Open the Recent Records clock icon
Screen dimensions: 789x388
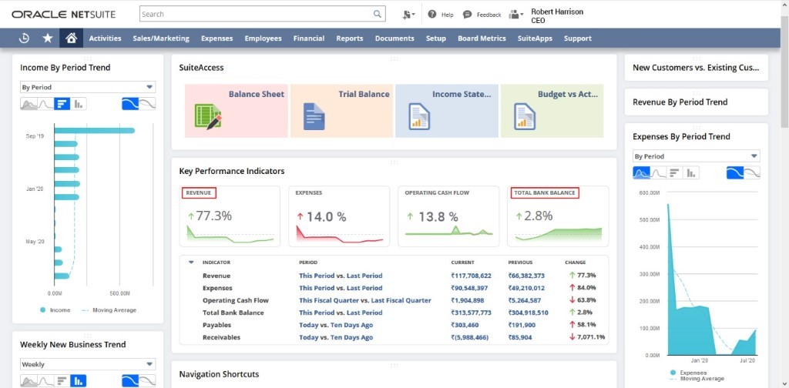[24, 38]
